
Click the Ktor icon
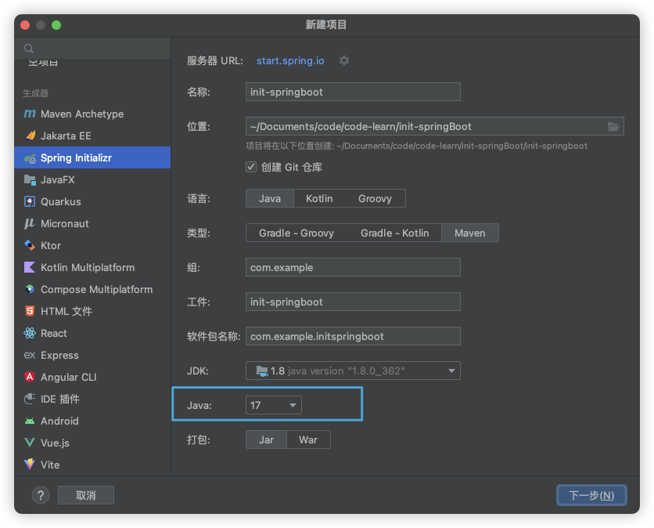pyautogui.click(x=30, y=245)
